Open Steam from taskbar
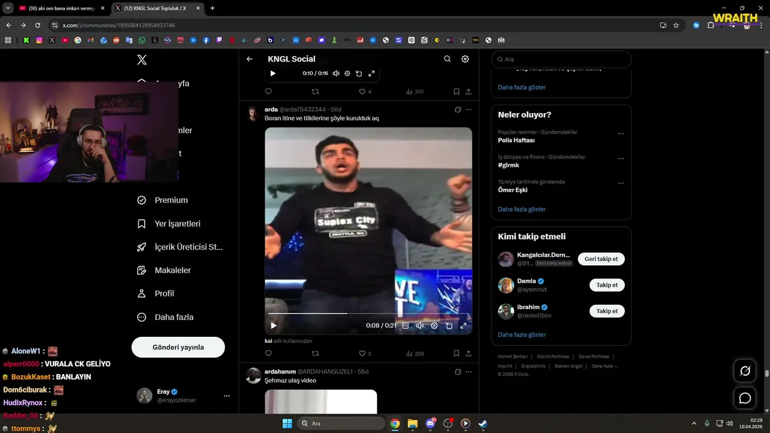This screenshot has width=770, height=433. point(482,423)
